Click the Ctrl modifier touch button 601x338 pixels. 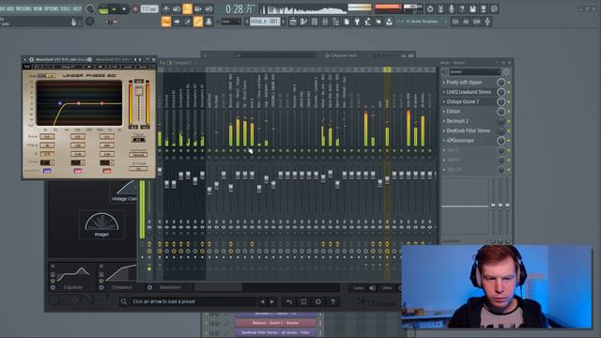click(x=455, y=22)
